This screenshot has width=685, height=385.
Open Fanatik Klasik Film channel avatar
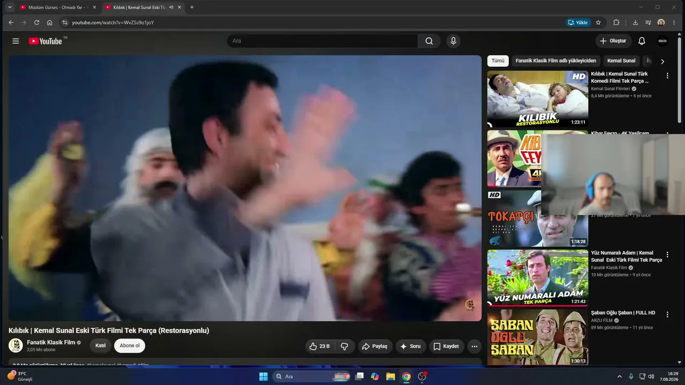coord(16,345)
